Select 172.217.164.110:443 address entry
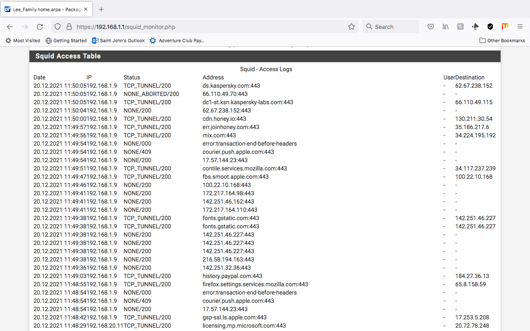530x331 pixels. 230,210
